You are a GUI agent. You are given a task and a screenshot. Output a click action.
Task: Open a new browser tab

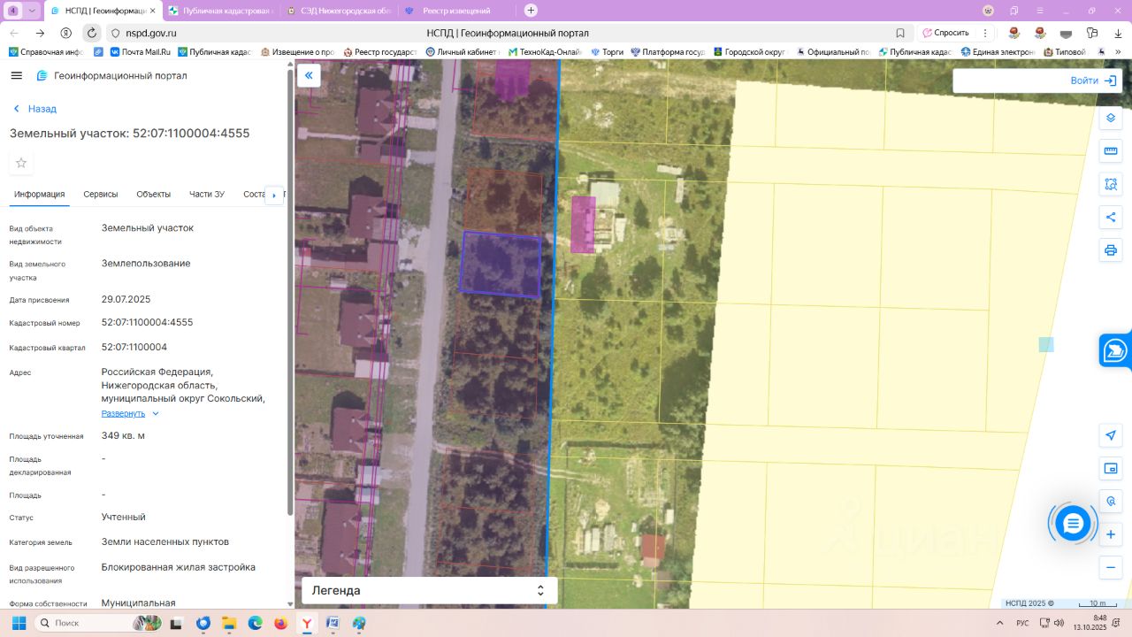(531, 11)
